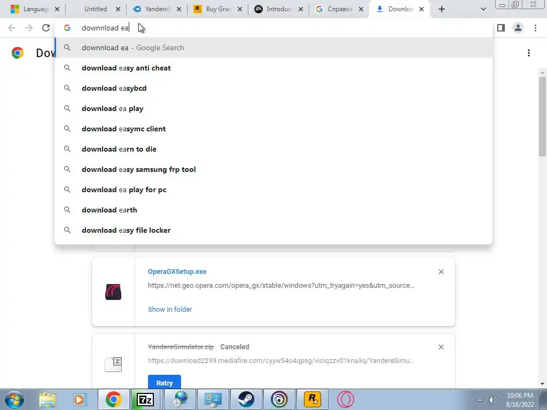This screenshot has width=547, height=410.
Task: Go forward with the forward arrow
Action: (29, 28)
